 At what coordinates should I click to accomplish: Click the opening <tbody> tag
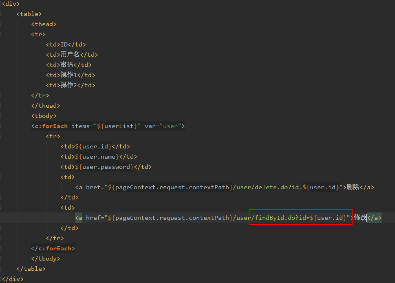coord(44,116)
